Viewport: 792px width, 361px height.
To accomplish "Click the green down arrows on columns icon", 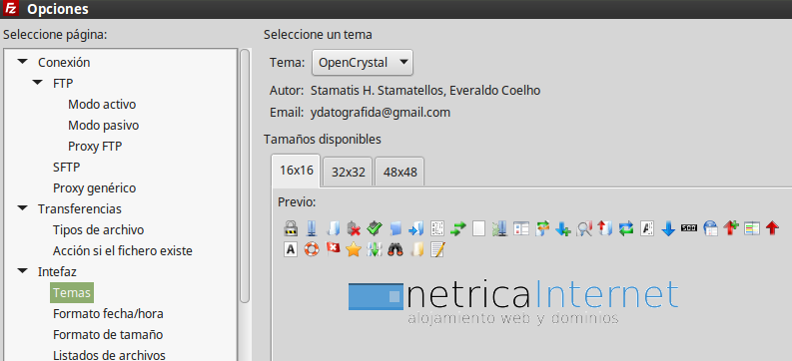I will point(375,249).
